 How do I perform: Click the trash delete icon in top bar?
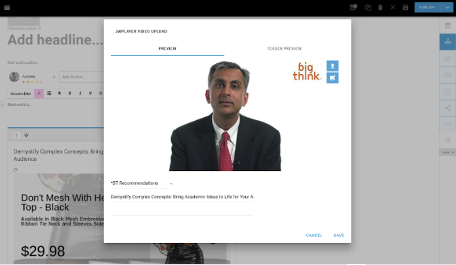click(380, 7)
